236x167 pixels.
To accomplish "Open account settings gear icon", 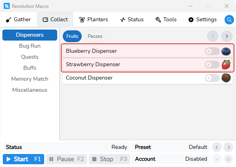I will 229,159.
